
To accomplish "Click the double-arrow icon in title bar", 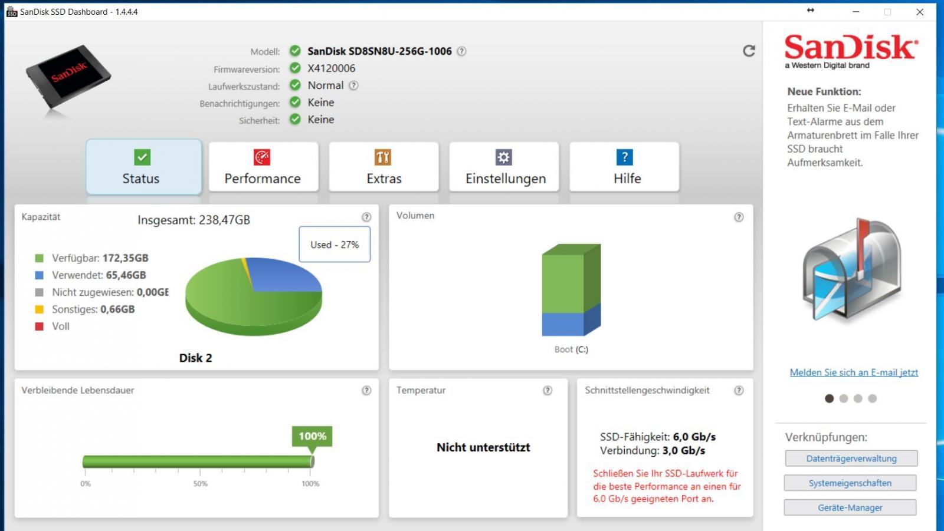I will (810, 11).
